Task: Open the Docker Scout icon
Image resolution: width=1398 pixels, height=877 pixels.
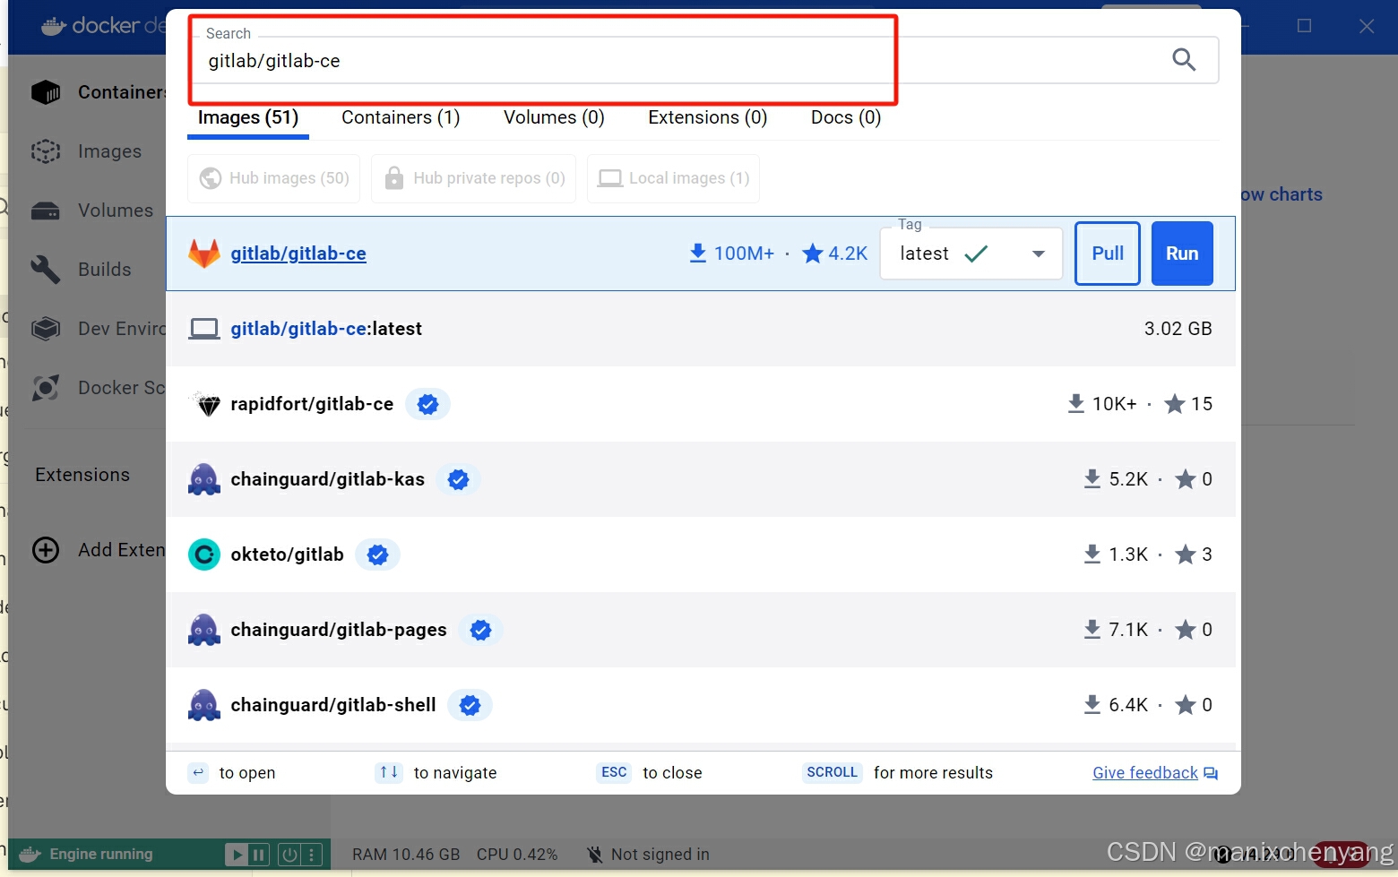Action: tap(46, 388)
